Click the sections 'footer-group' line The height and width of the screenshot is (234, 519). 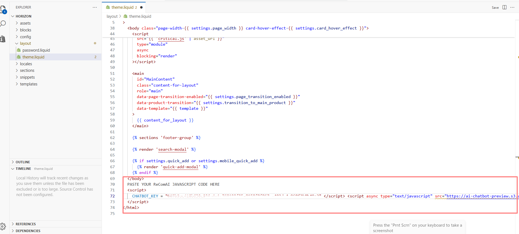coord(166,138)
